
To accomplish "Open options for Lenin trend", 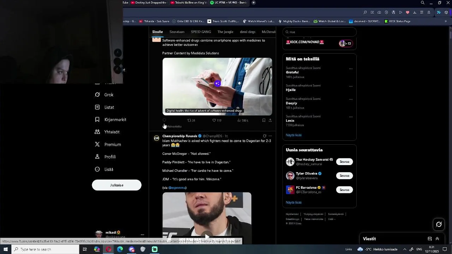I will pos(351,117).
